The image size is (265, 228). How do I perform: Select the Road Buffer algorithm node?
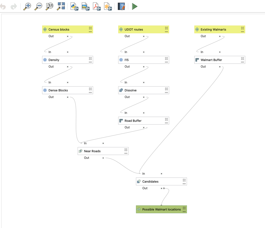tap(144, 121)
